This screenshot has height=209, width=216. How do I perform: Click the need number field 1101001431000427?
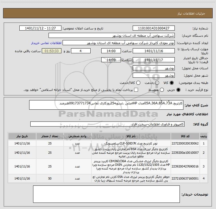click(x=154, y=28)
